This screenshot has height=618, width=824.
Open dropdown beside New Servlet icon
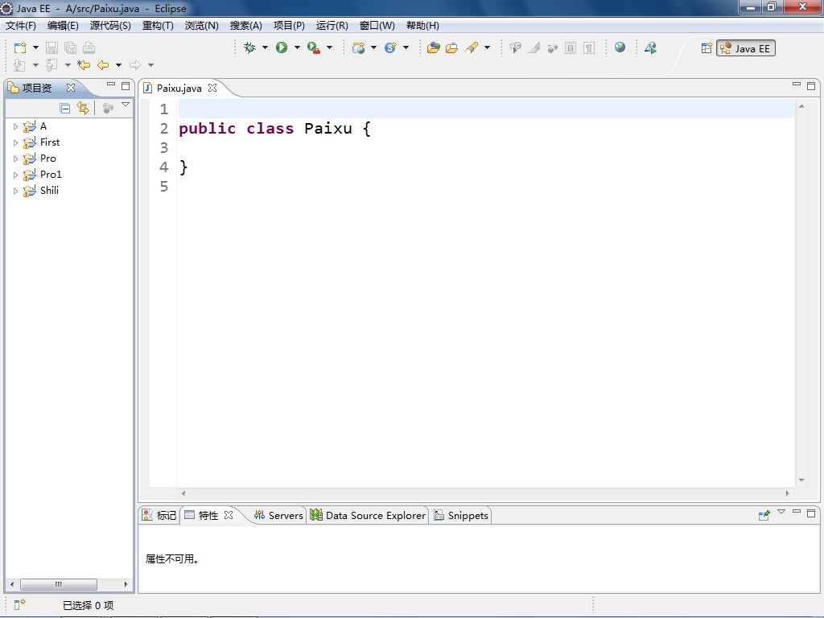coord(406,47)
